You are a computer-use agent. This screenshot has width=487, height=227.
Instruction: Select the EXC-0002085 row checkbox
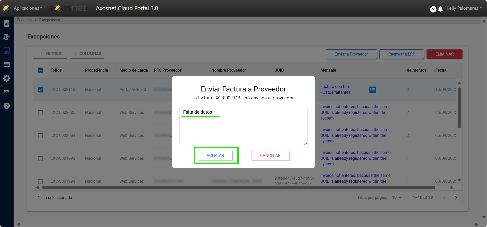coord(40,113)
